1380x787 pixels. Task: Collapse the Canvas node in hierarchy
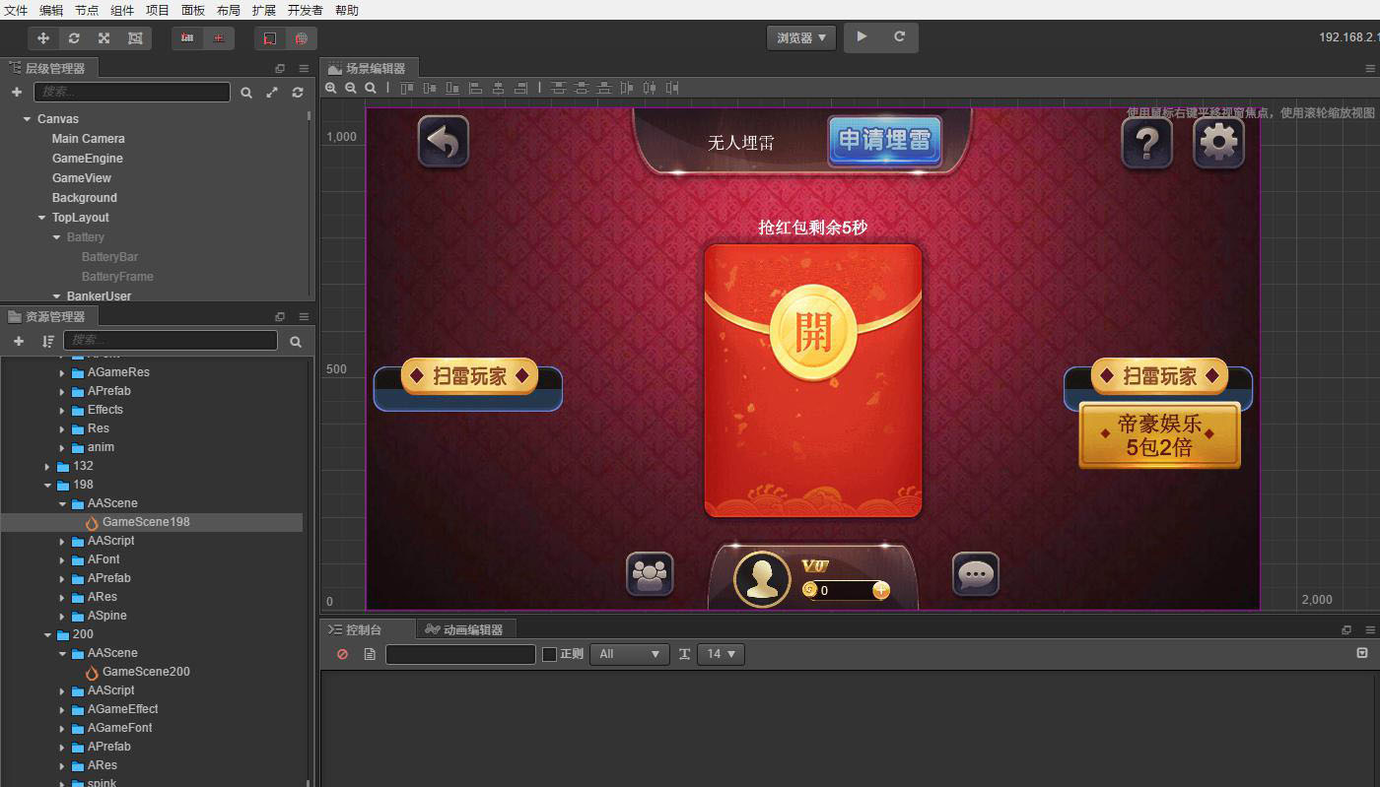[x=26, y=118]
